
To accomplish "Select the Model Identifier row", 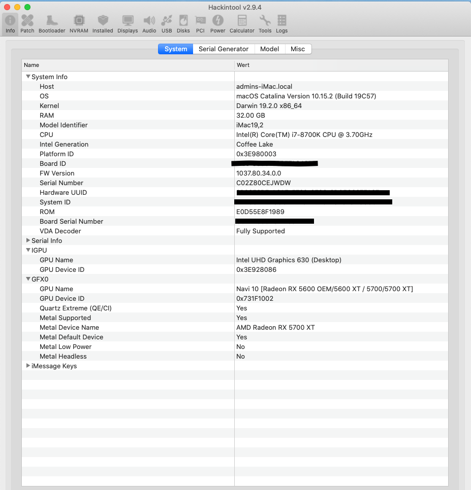I will point(235,125).
